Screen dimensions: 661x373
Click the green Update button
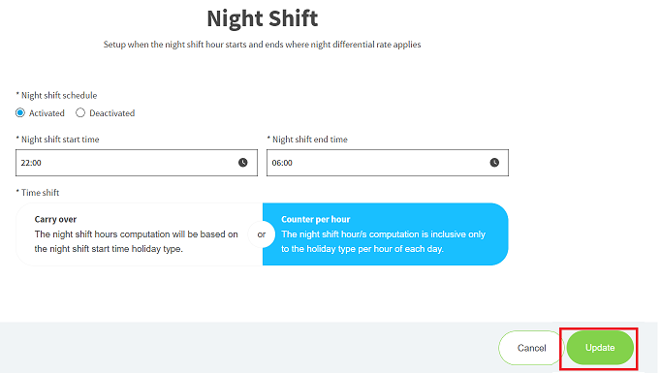[600, 348]
